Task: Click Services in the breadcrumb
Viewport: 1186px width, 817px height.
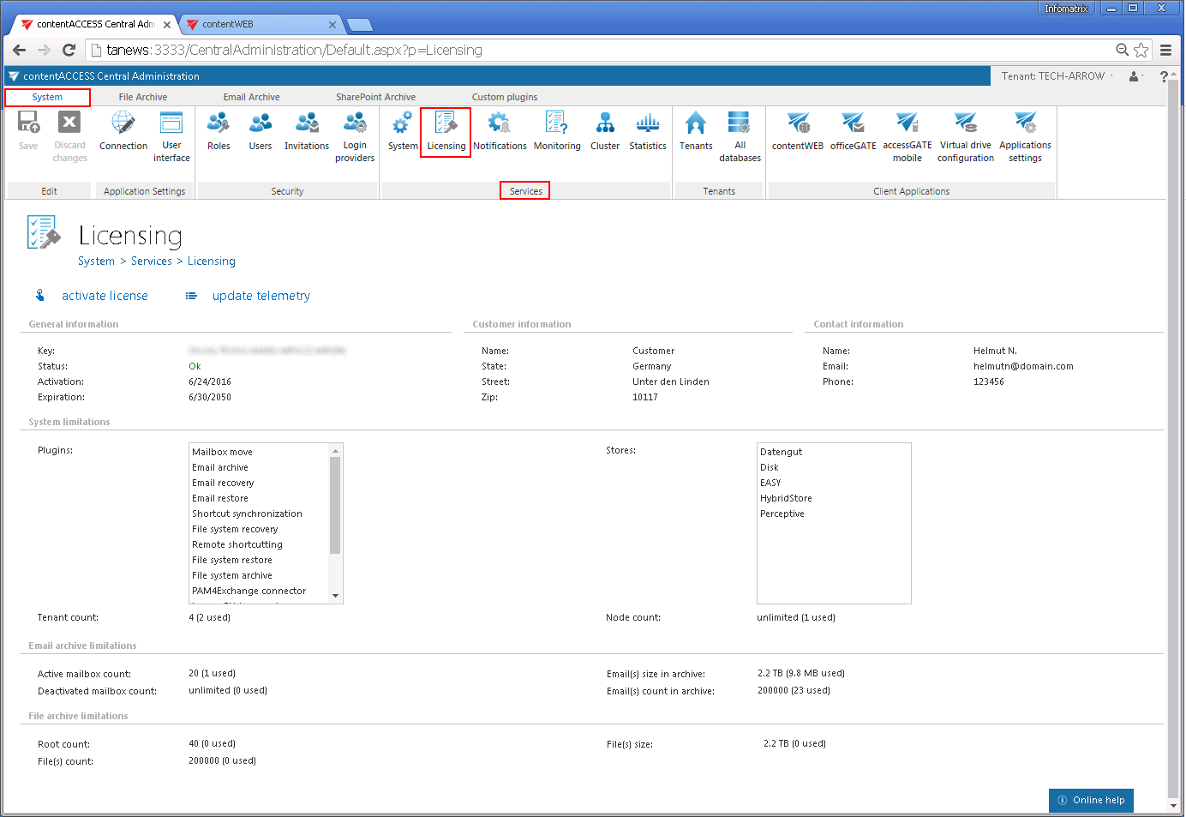Action: tap(152, 261)
